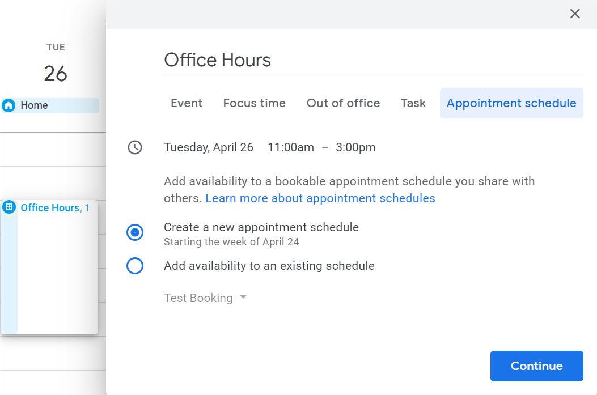Select the Office Hours block in the calendar
597x395 pixels.
coord(54,266)
